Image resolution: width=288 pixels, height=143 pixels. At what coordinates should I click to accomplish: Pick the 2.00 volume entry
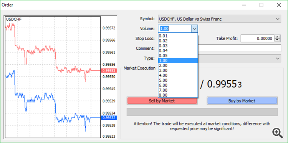point(178,65)
